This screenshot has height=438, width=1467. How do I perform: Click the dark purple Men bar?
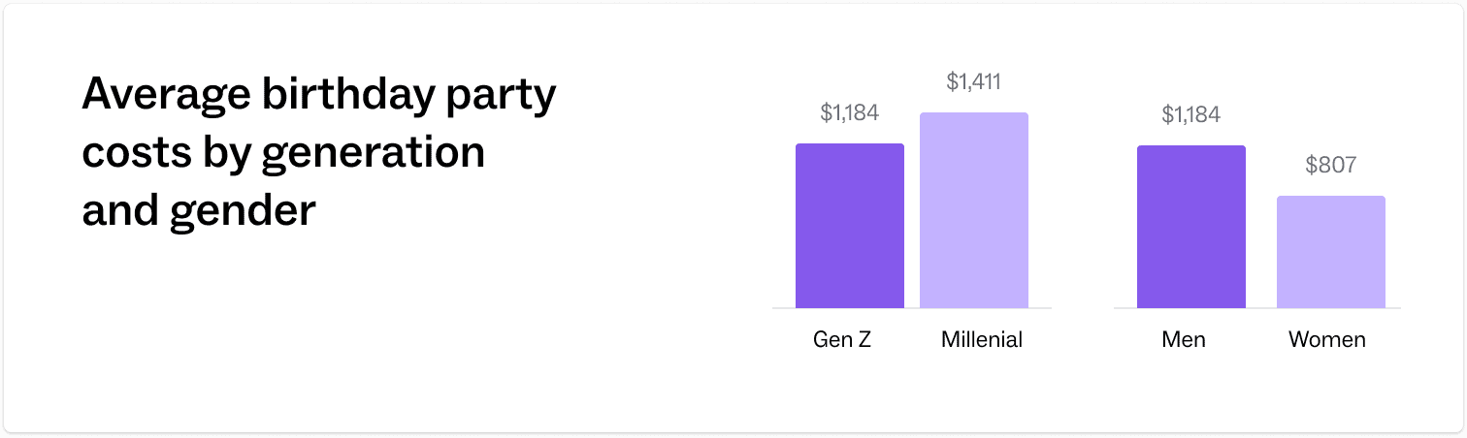[x=1190, y=227]
